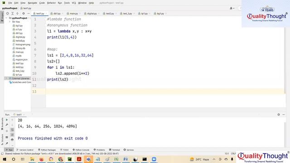The height and width of the screenshot is (163, 290).
Task: Open the Refactor menu
Action: click(51, 3)
